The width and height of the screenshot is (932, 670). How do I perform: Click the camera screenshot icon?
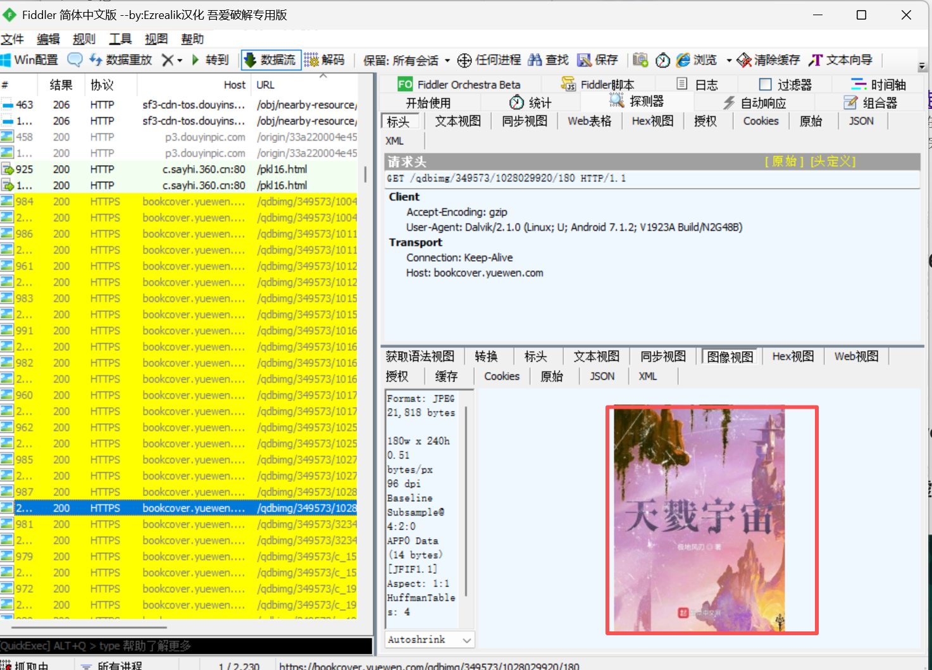(x=640, y=60)
